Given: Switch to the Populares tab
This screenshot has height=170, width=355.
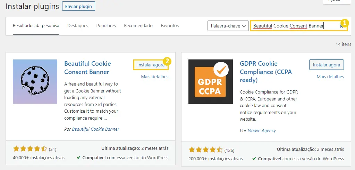Looking at the screenshot, I should coord(106,26).
